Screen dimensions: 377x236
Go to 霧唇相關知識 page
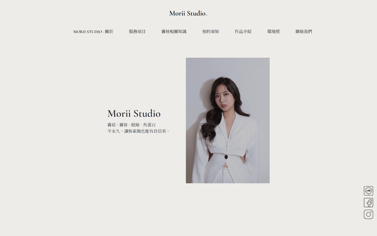[174, 31]
